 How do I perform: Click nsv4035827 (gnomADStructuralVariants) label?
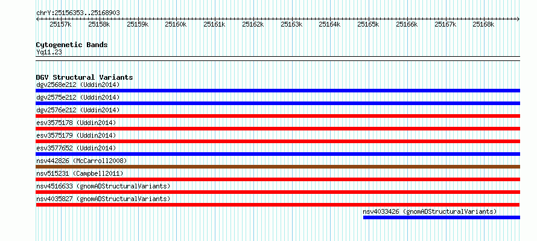(103, 199)
